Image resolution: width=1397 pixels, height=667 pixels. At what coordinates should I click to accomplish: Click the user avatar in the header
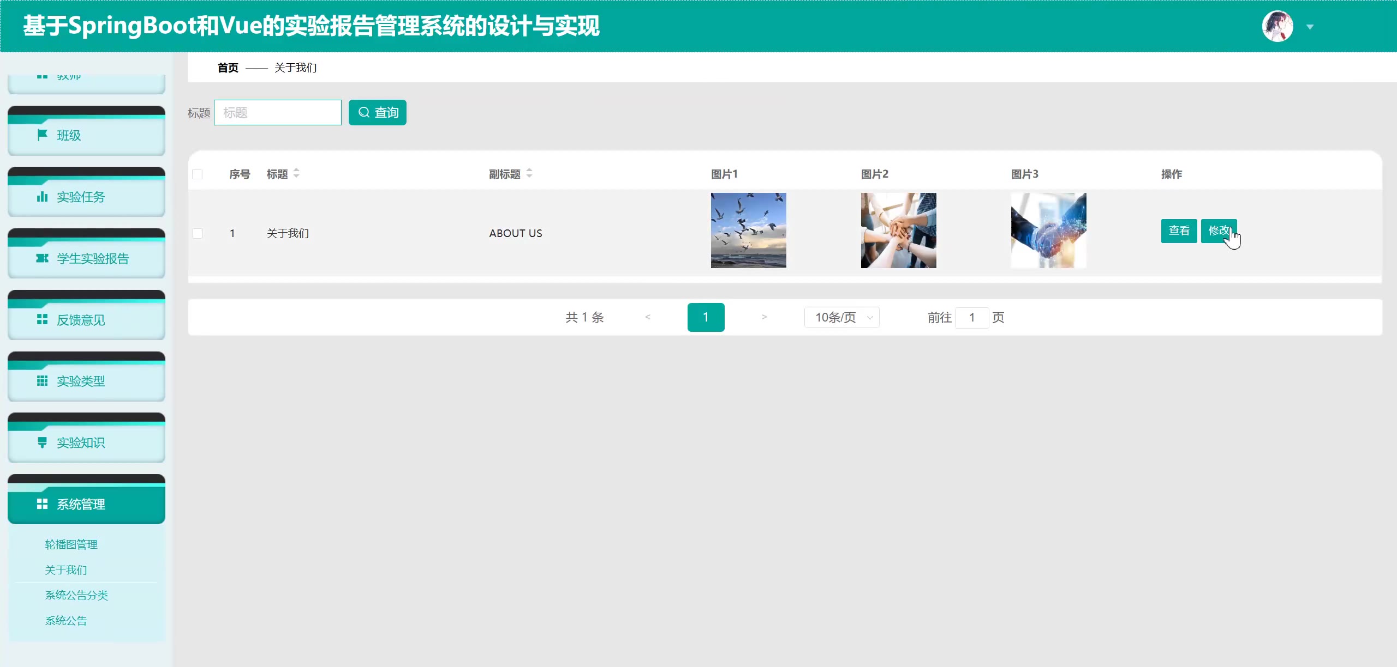(1277, 26)
